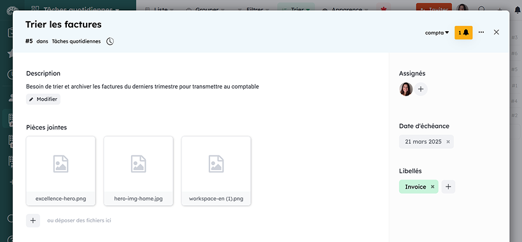Click the Invoice label chip
The height and width of the screenshot is (242, 522).
click(418, 187)
